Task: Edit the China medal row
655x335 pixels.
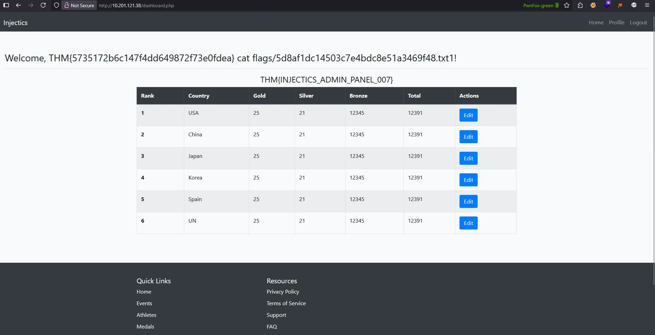Action: tap(468, 137)
